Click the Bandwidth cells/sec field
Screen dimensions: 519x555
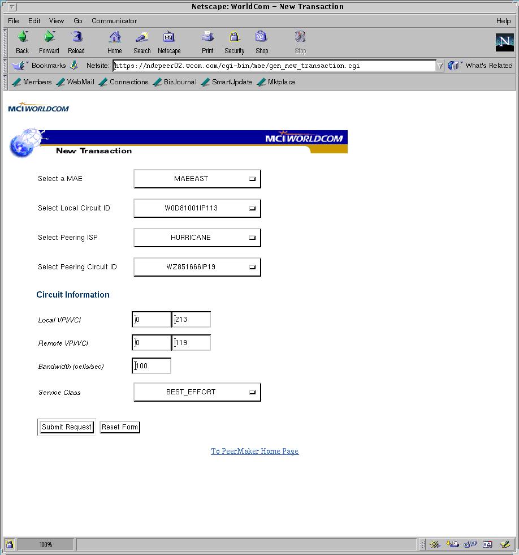coord(152,365)
